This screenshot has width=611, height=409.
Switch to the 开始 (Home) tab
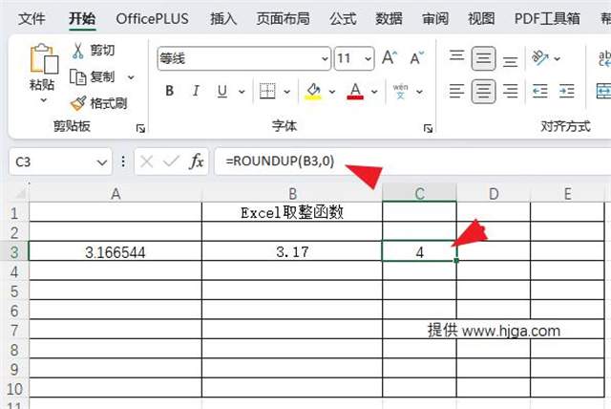pyautogui.click(x=82, y=18)
